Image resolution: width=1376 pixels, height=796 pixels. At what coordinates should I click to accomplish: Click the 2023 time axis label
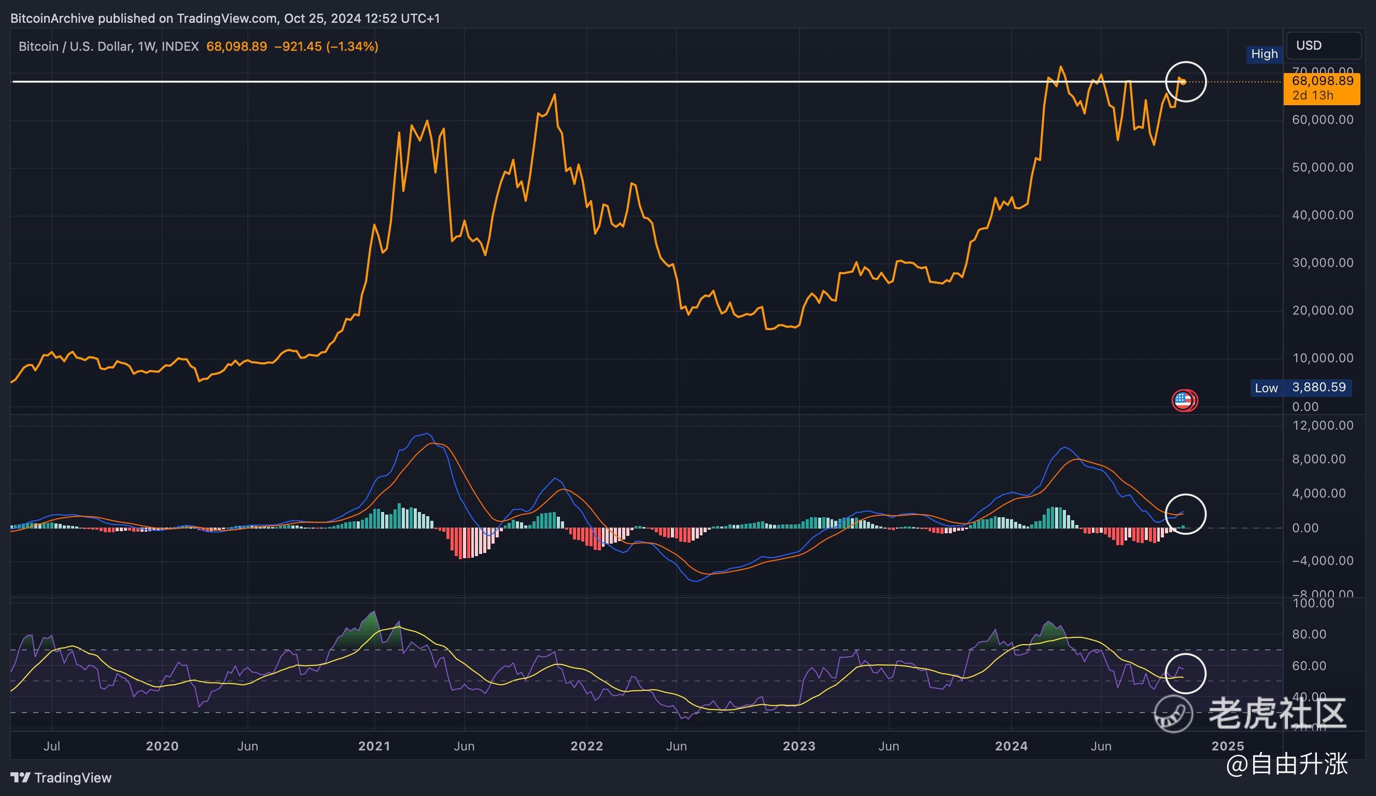pyautogui.click(x=799, y=746)
